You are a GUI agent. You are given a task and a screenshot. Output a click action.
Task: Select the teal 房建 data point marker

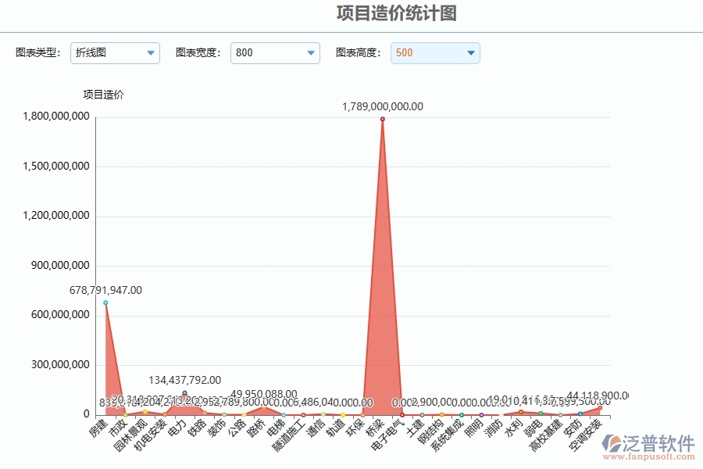[x=106, y=304]
